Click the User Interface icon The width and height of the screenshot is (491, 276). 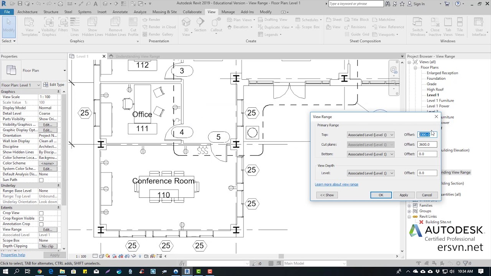(x=479, y=27)
